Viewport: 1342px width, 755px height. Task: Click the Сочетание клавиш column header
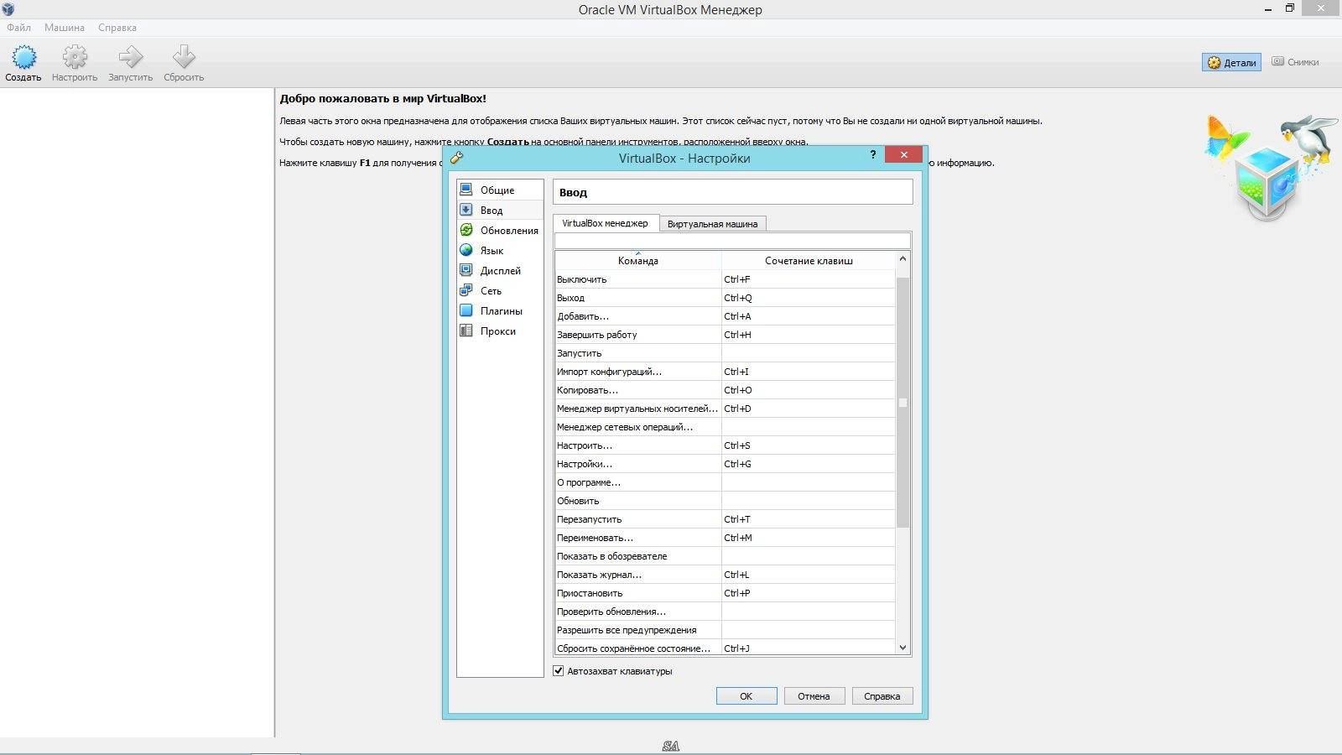[809, 260]
